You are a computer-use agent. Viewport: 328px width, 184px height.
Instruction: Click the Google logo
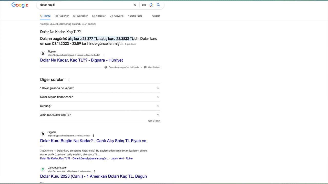[x=20, y=5]
